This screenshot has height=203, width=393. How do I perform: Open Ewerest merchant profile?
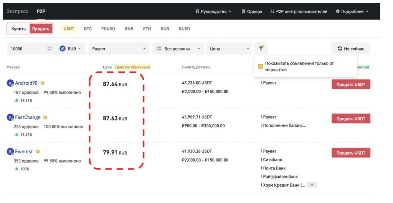tap(24, 151)
